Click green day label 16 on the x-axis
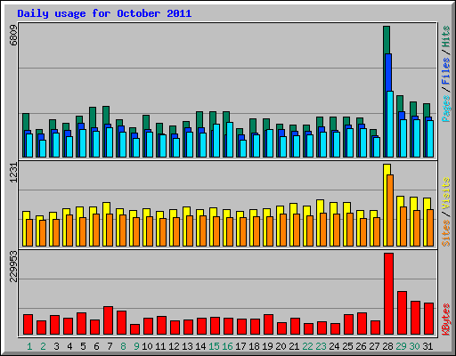The width and height of the screenshot is (456, 356). (227, 346)
